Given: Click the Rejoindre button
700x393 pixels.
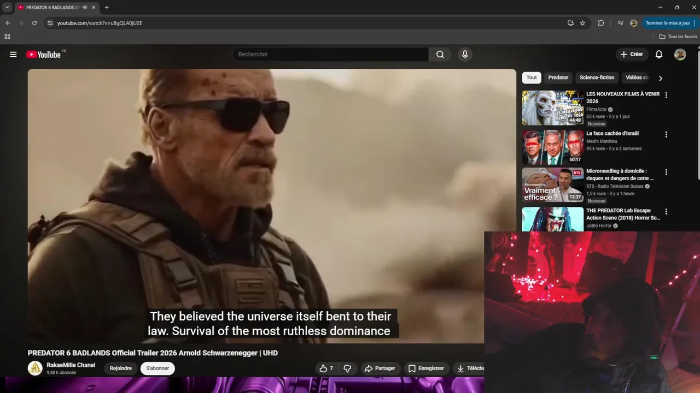Looking at the screenshot, I should point(120,368).
